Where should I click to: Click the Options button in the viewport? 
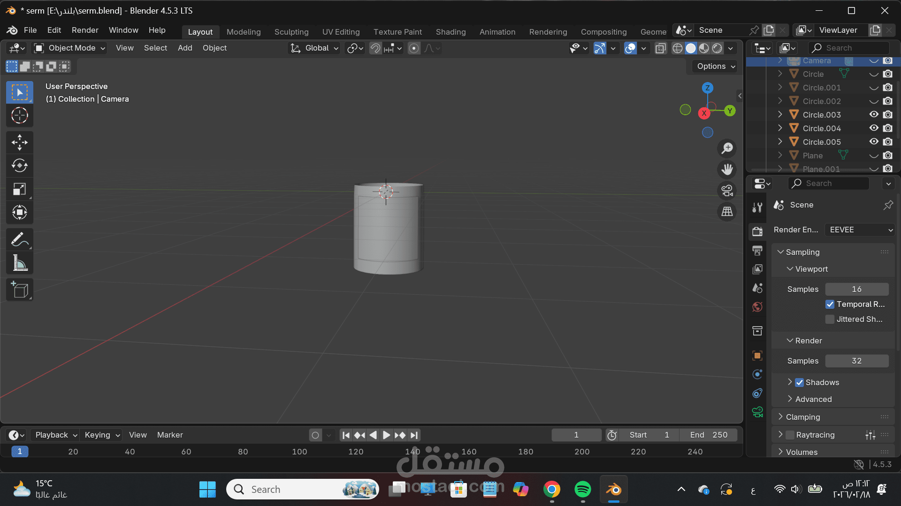coord(715,66)
